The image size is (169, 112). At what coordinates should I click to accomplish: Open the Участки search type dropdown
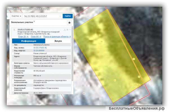tap(16, 16)
